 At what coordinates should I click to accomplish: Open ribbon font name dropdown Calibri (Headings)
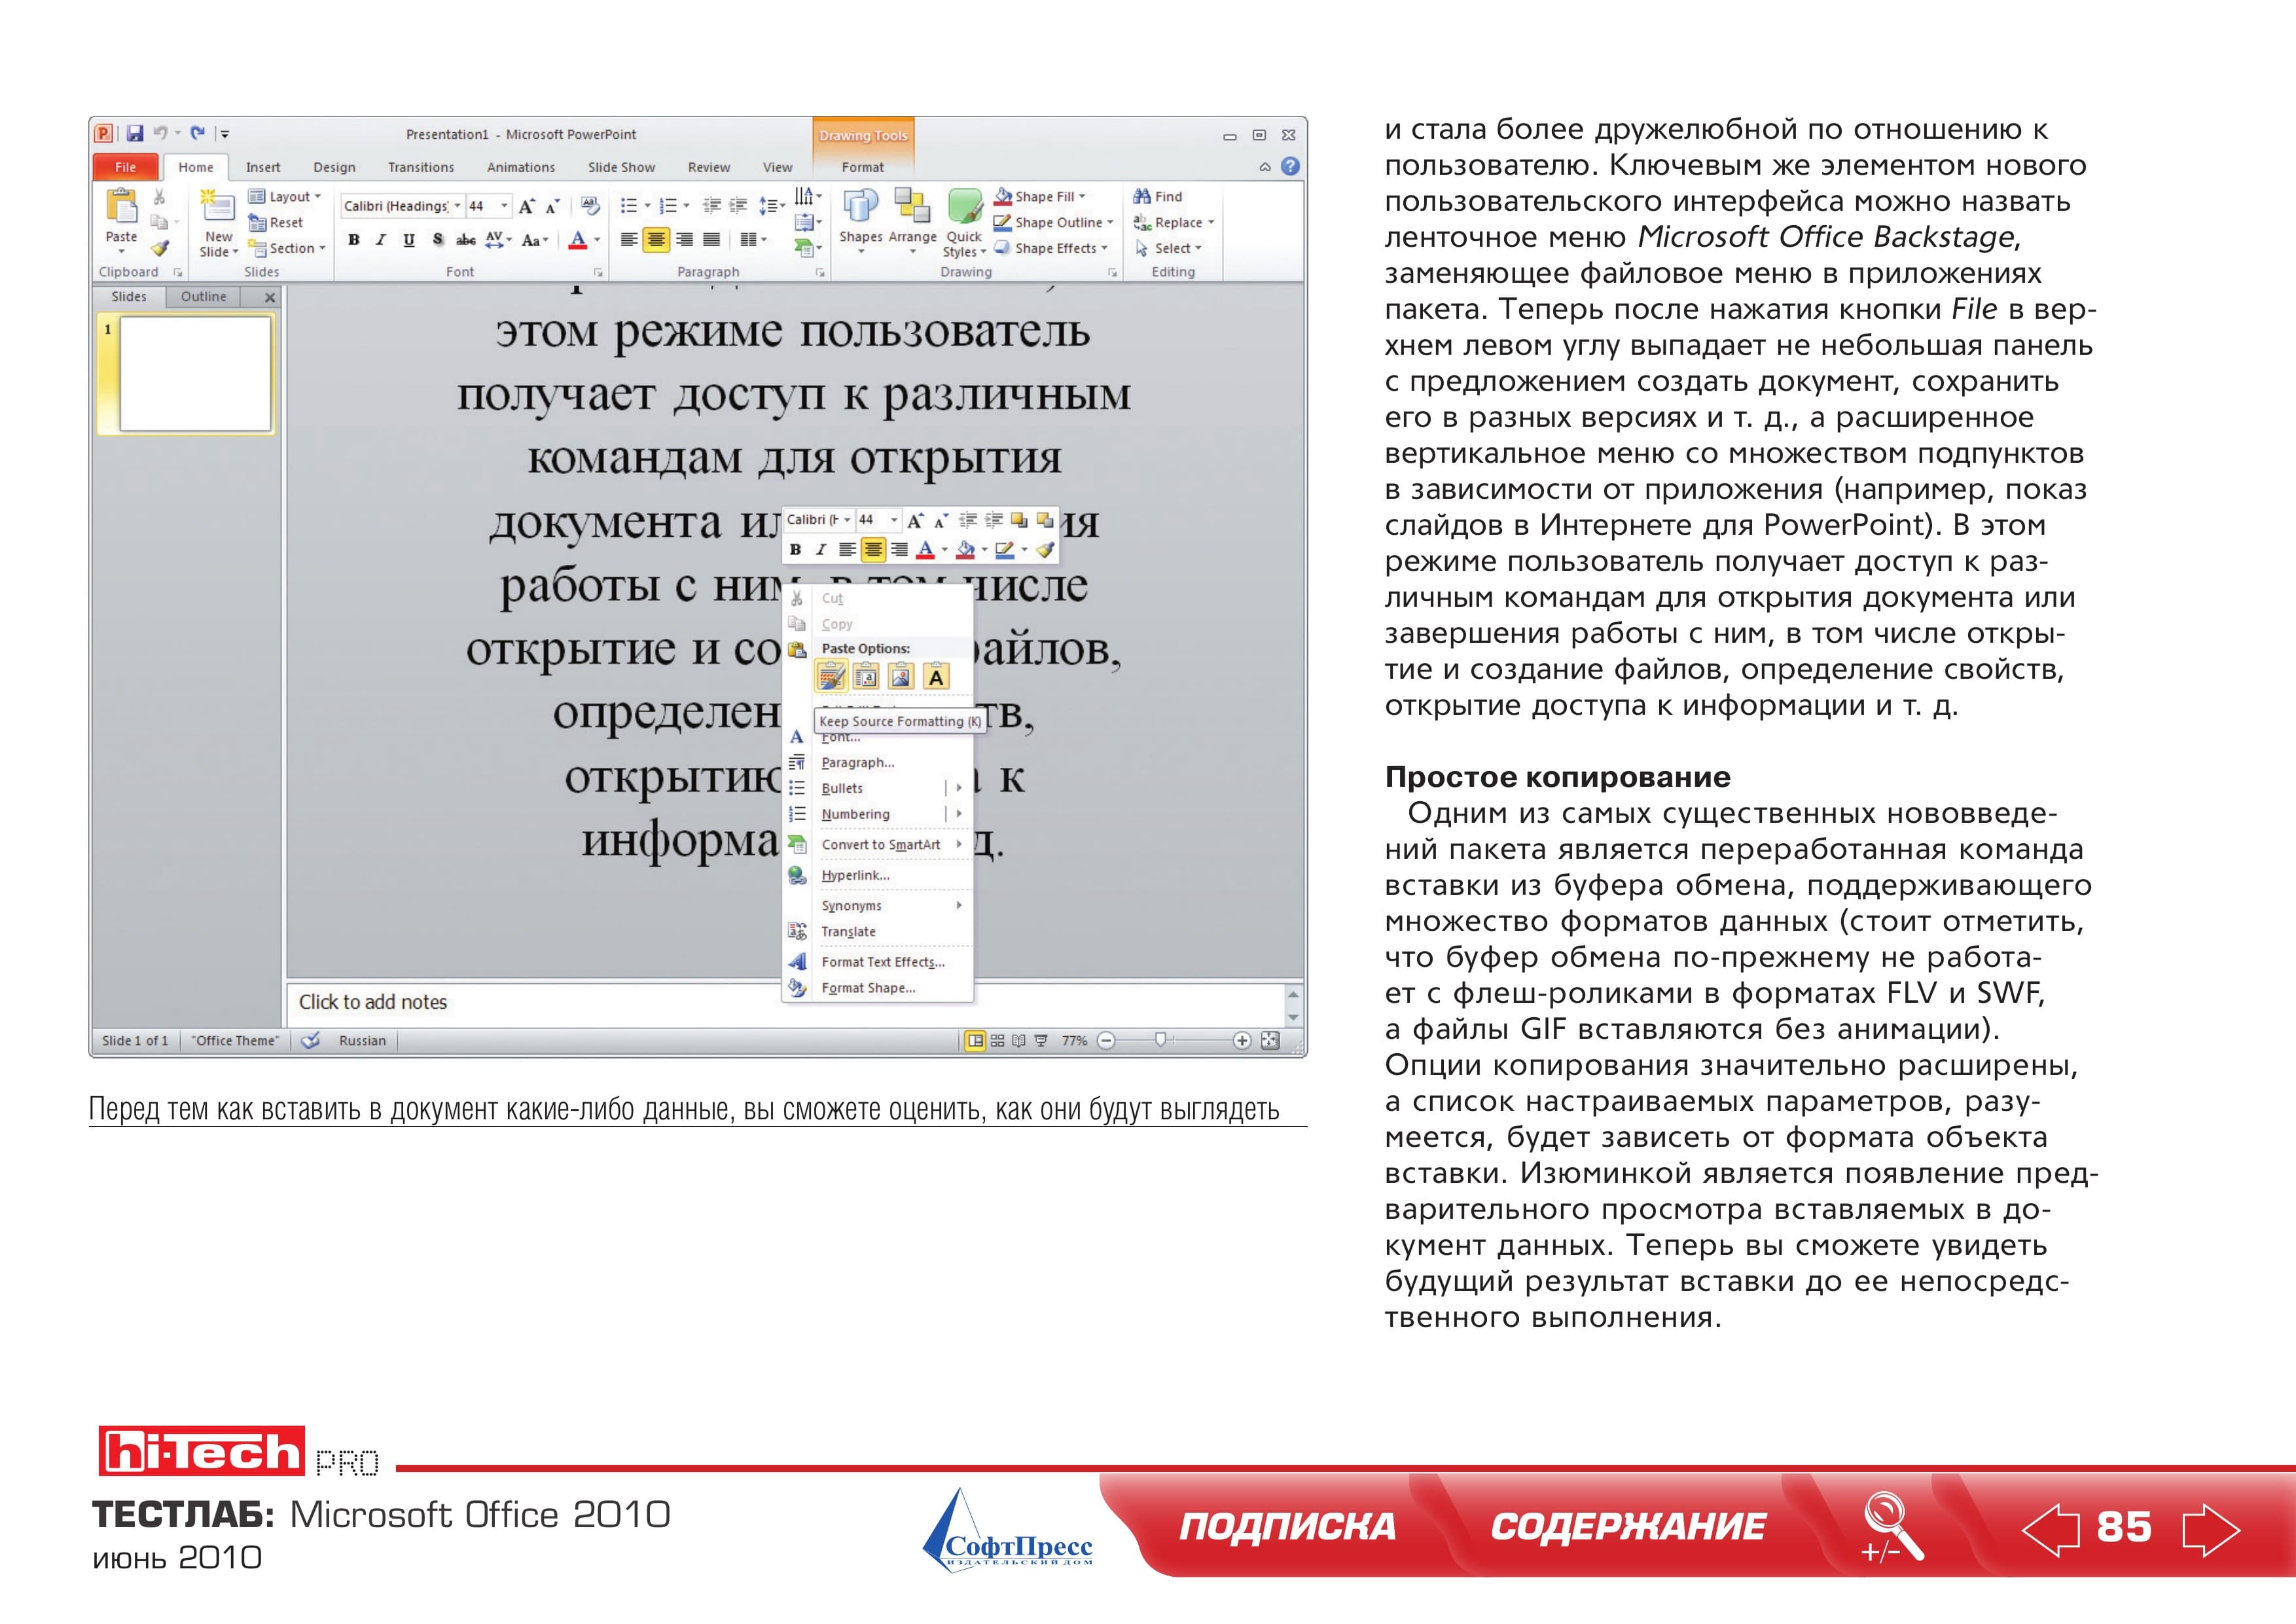457,206
